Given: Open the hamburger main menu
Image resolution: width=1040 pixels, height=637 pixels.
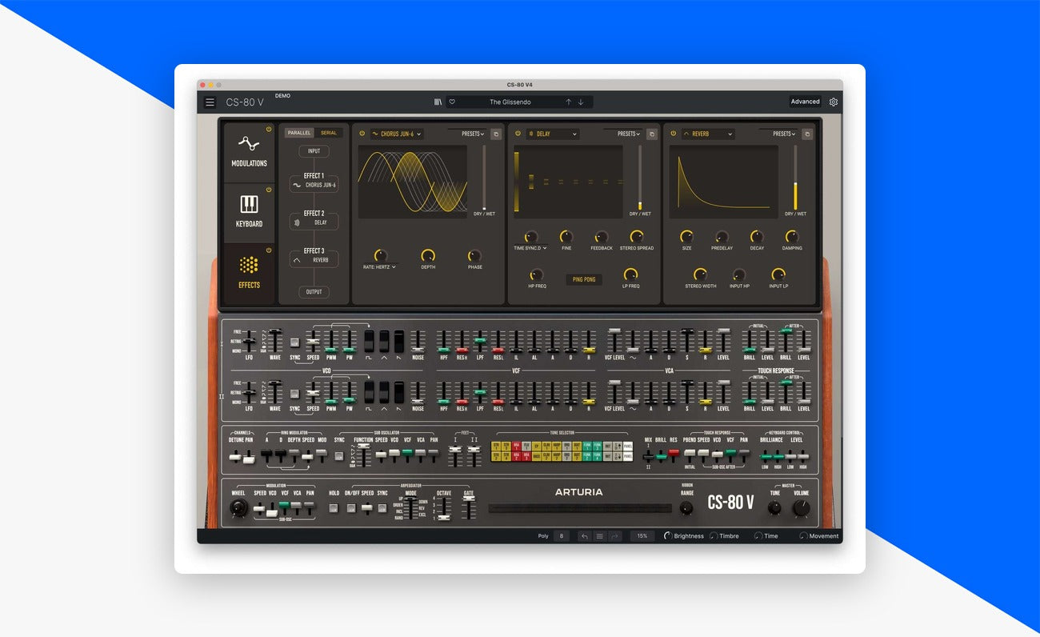Looking at the screenshot, I should click(x=210, y=102).
